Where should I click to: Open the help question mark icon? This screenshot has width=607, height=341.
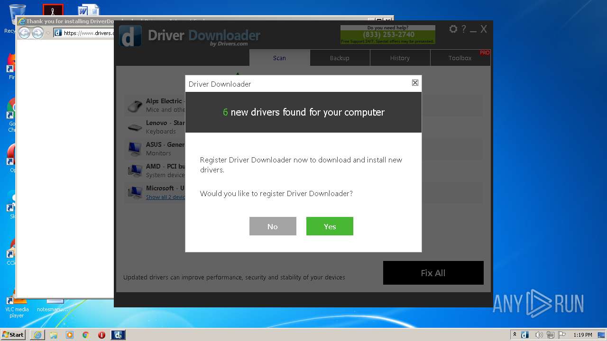464,29
